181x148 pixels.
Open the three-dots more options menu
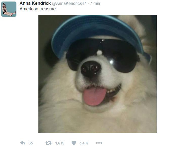click(x=99, y=143)
